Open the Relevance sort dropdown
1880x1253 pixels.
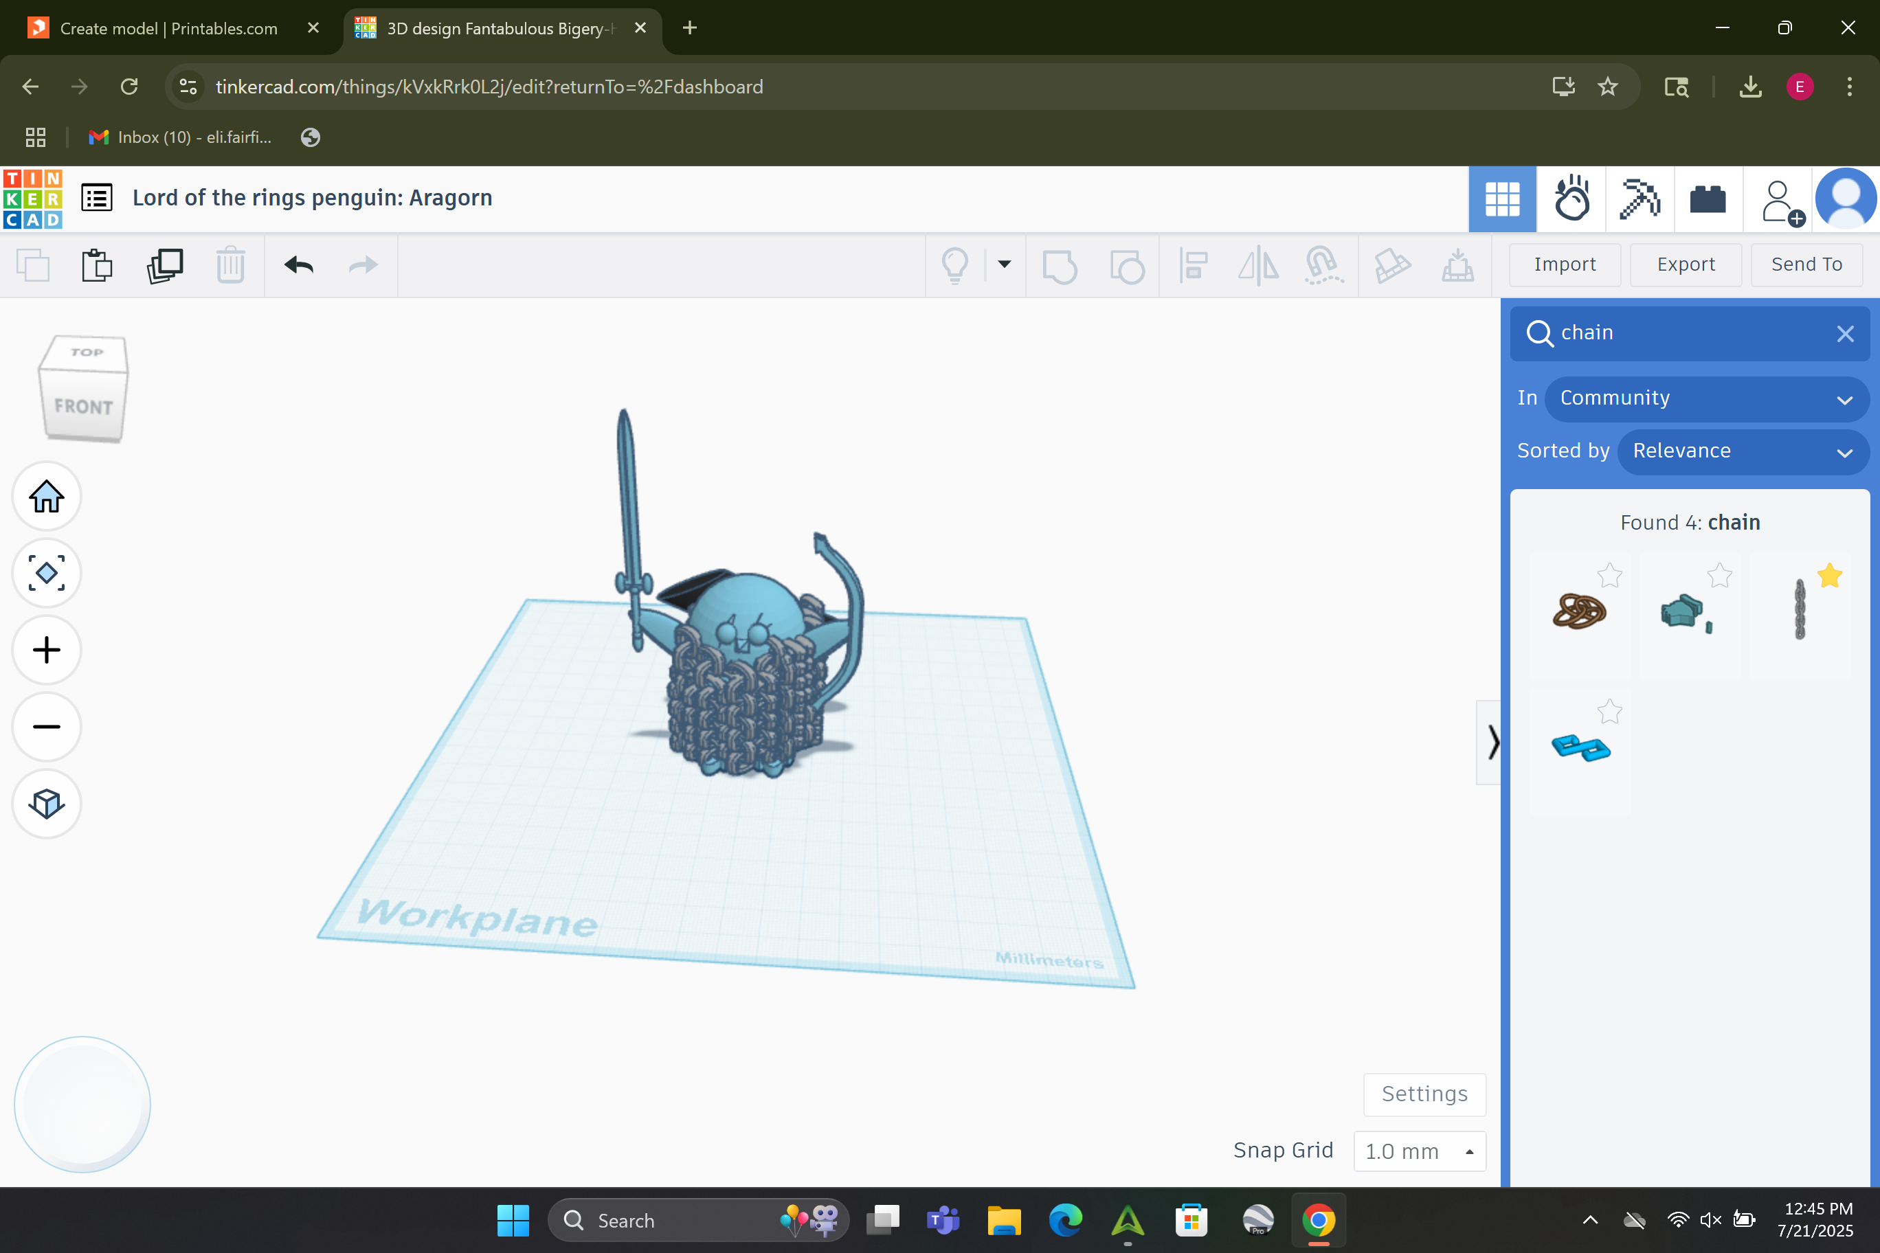[x=1743, y=451]
